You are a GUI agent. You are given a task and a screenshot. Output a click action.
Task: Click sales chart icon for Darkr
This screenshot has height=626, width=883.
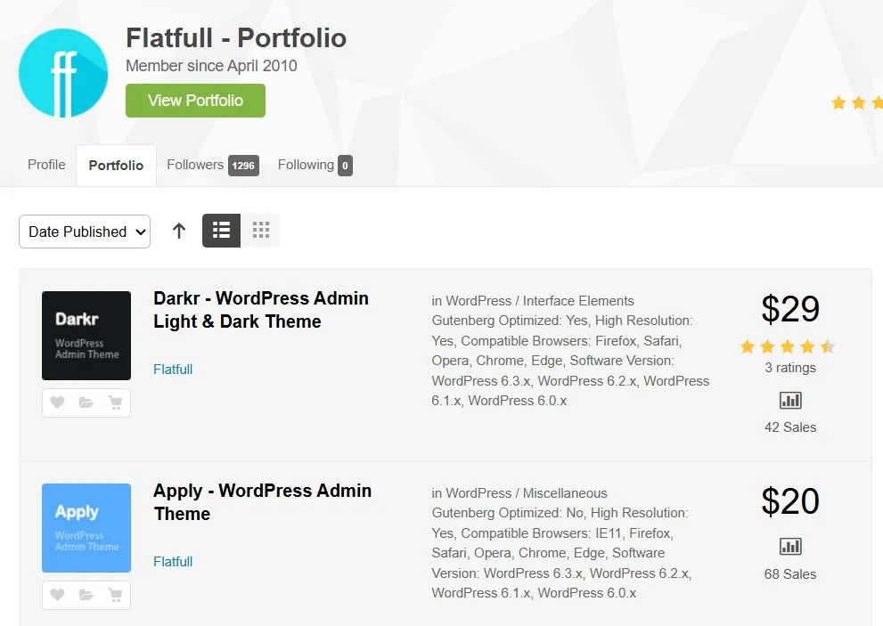click(790, 400)
